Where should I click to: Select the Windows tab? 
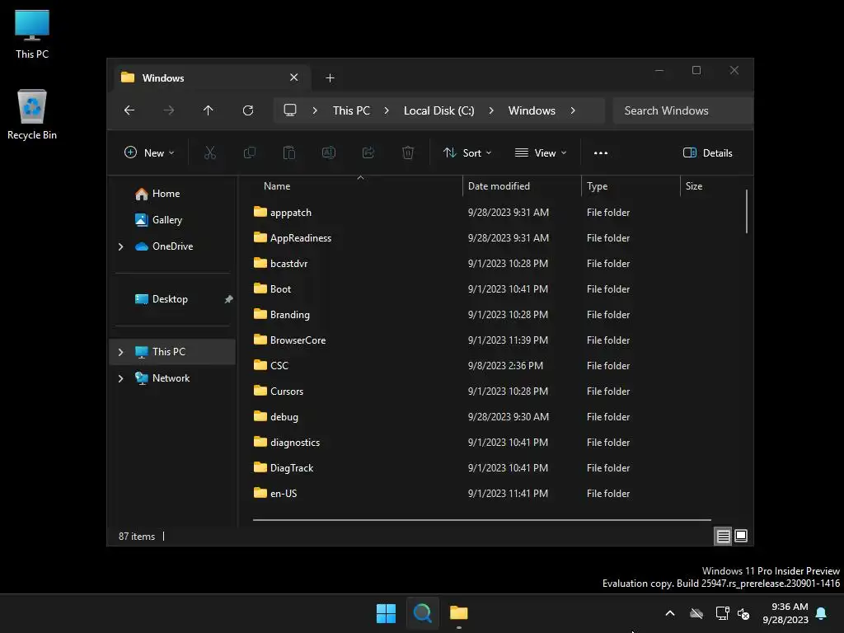tap(212, 78)
